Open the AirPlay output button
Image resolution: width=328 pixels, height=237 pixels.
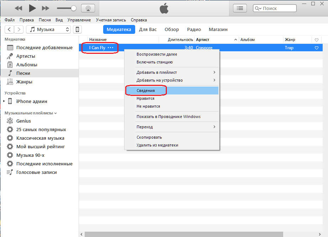tap(88, 9)
